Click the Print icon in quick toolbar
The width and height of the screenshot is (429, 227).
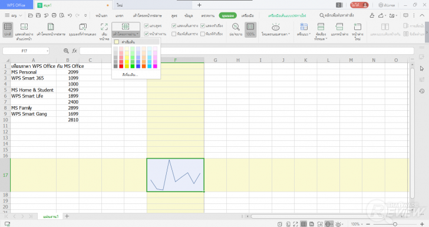tap(54, 15)
